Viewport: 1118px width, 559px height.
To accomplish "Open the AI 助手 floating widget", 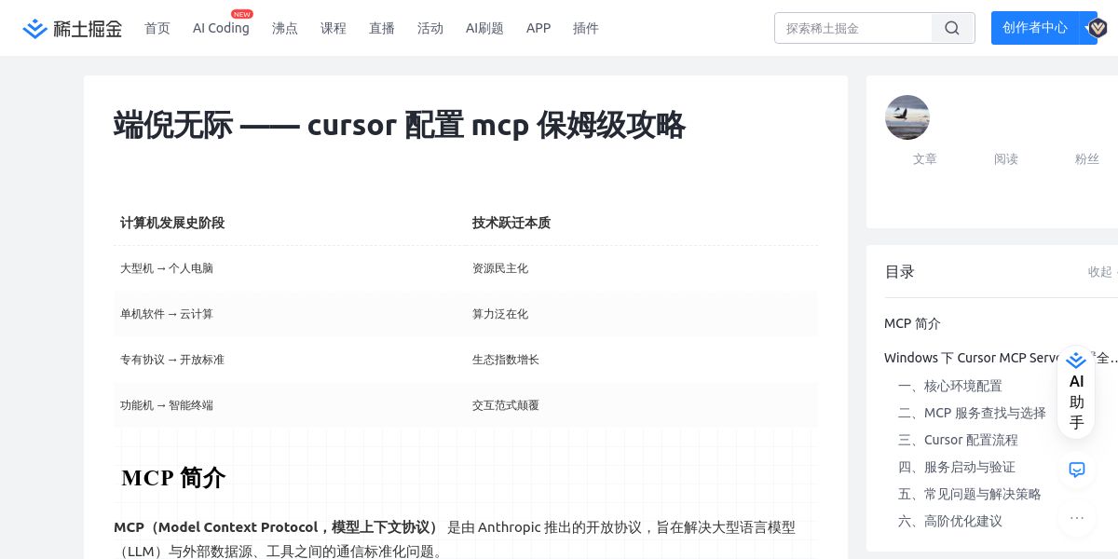I will pos(1076,391).
